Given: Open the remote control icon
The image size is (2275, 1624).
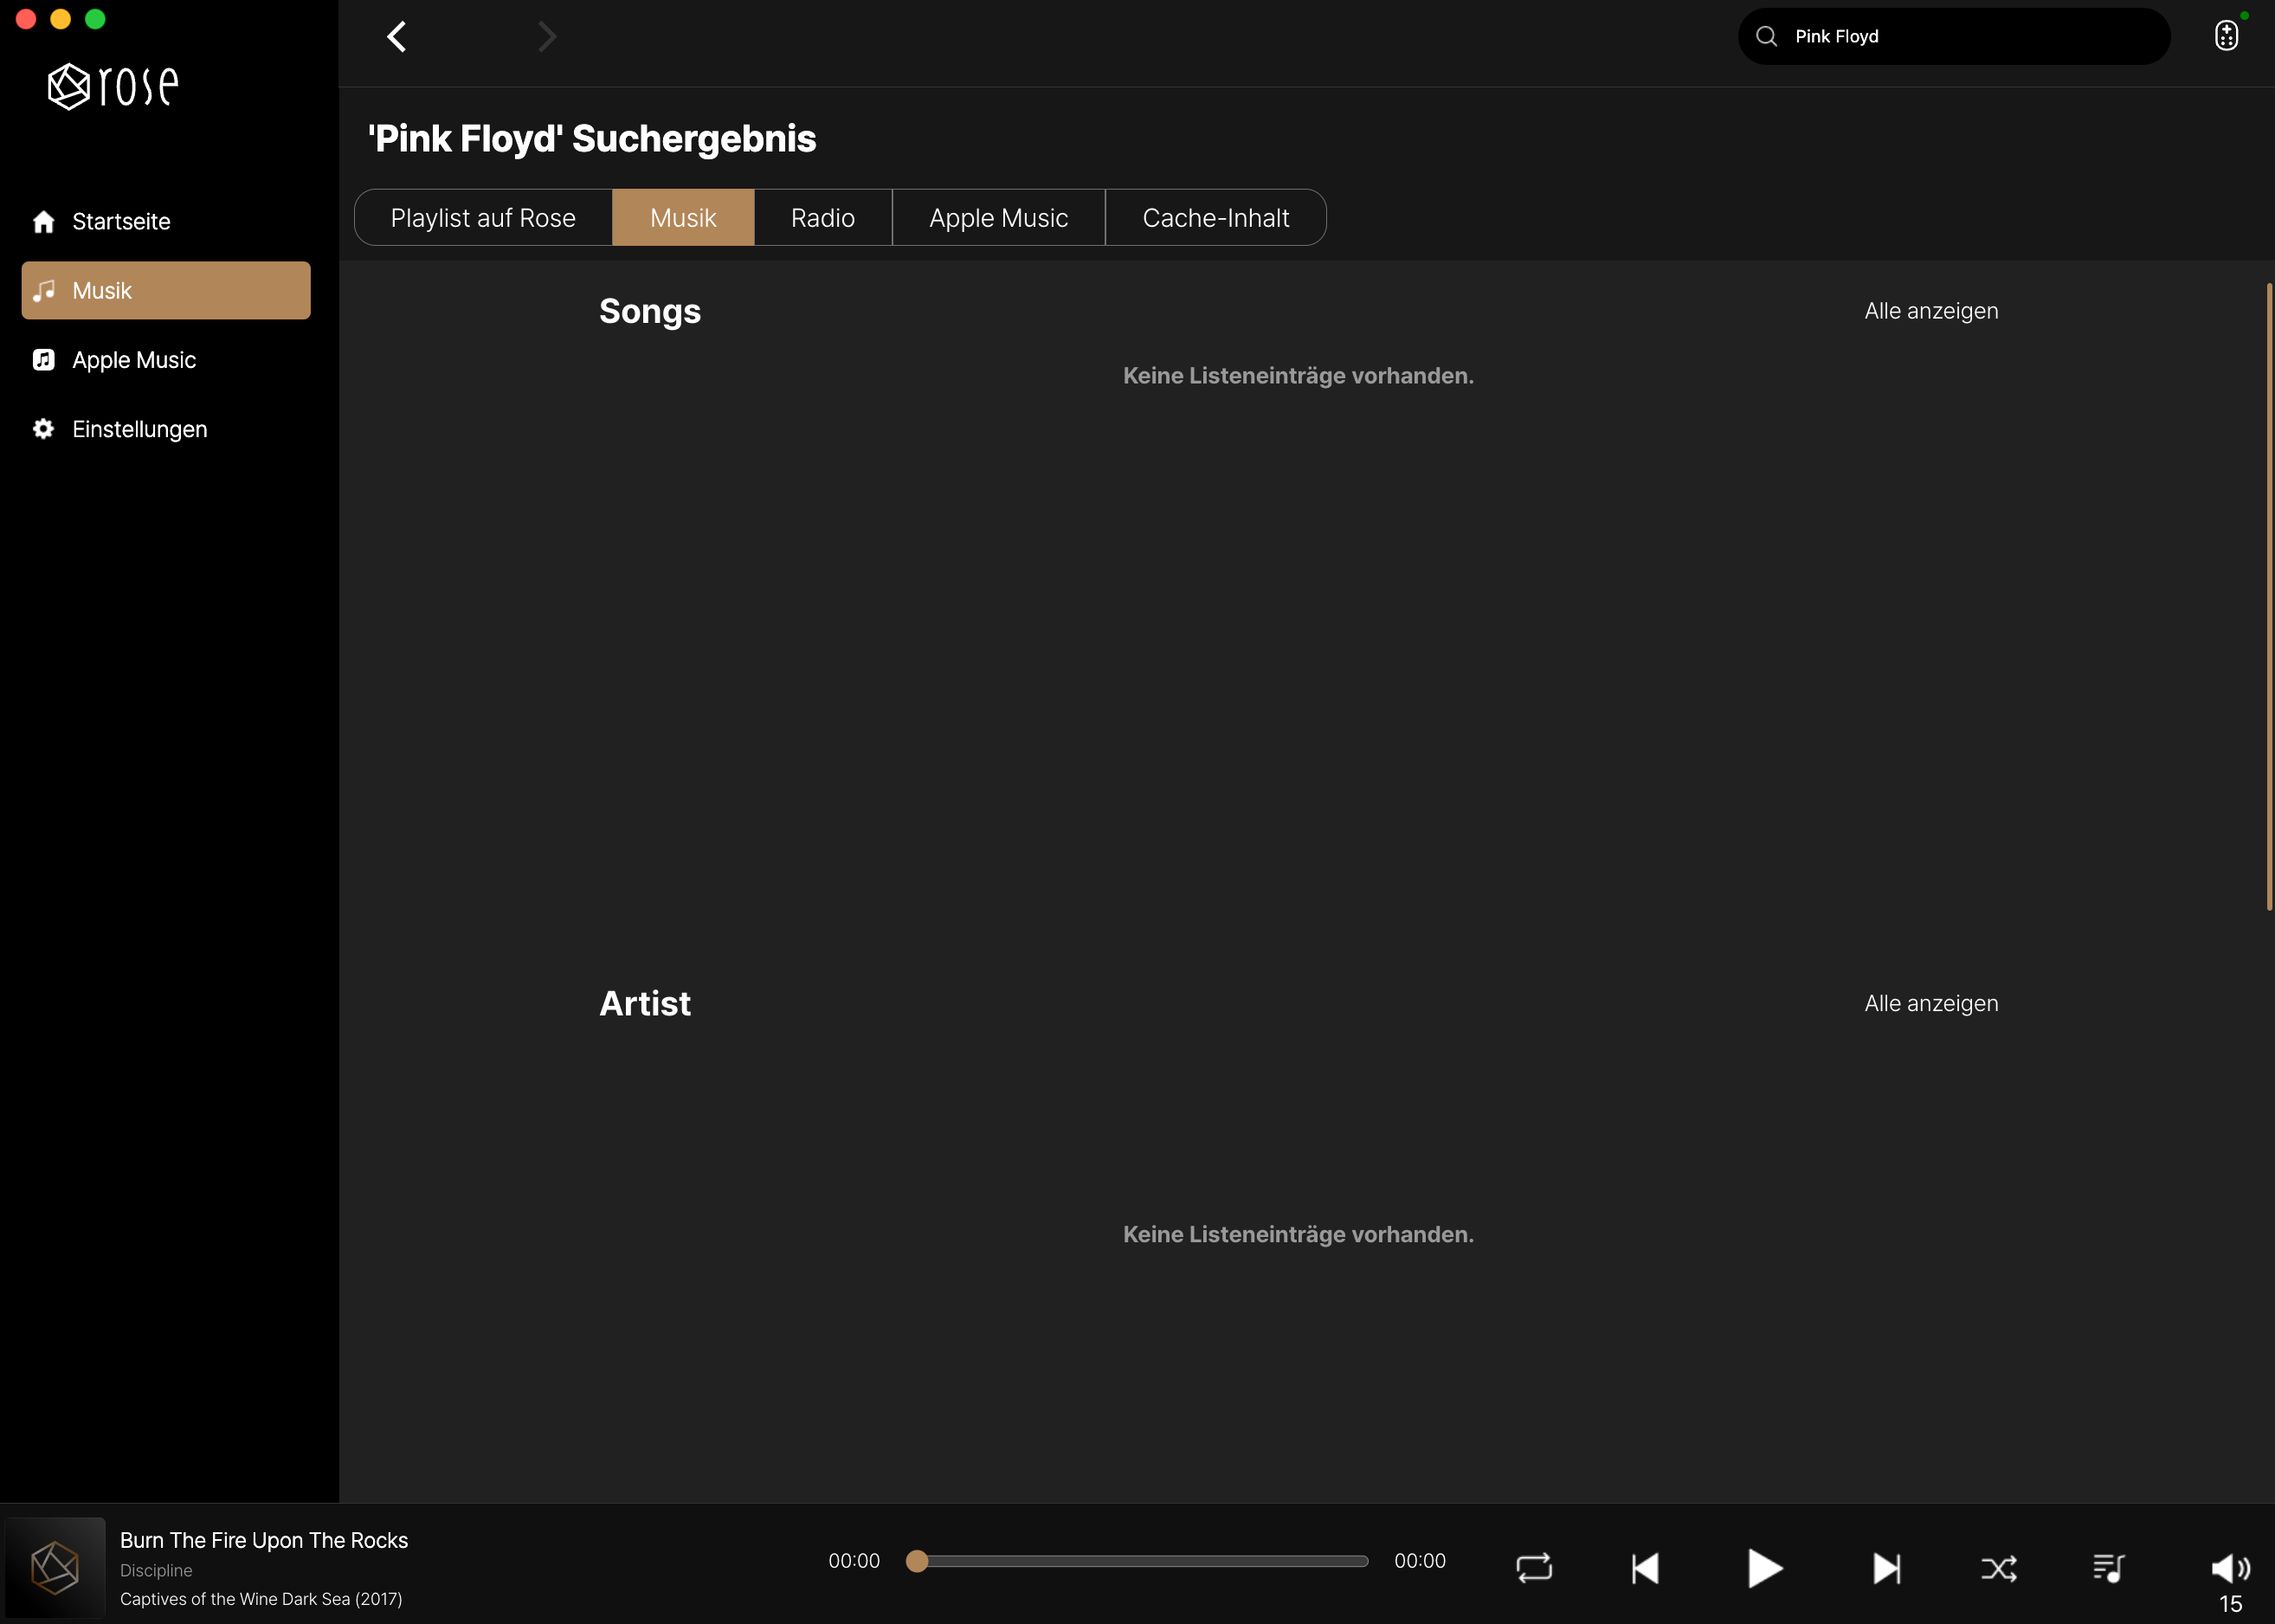Looking at the screenshot, I should pos(2226,36).
